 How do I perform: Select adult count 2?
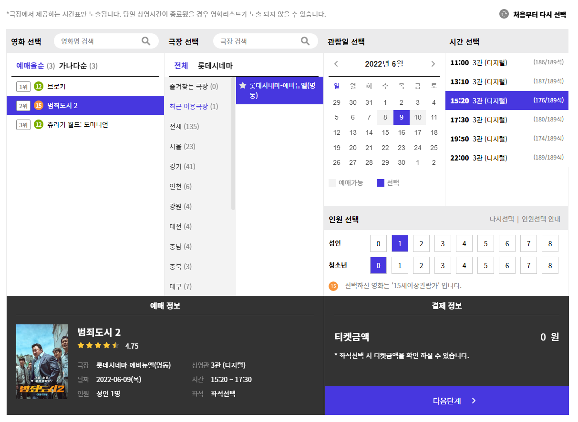tap(421, 243)
